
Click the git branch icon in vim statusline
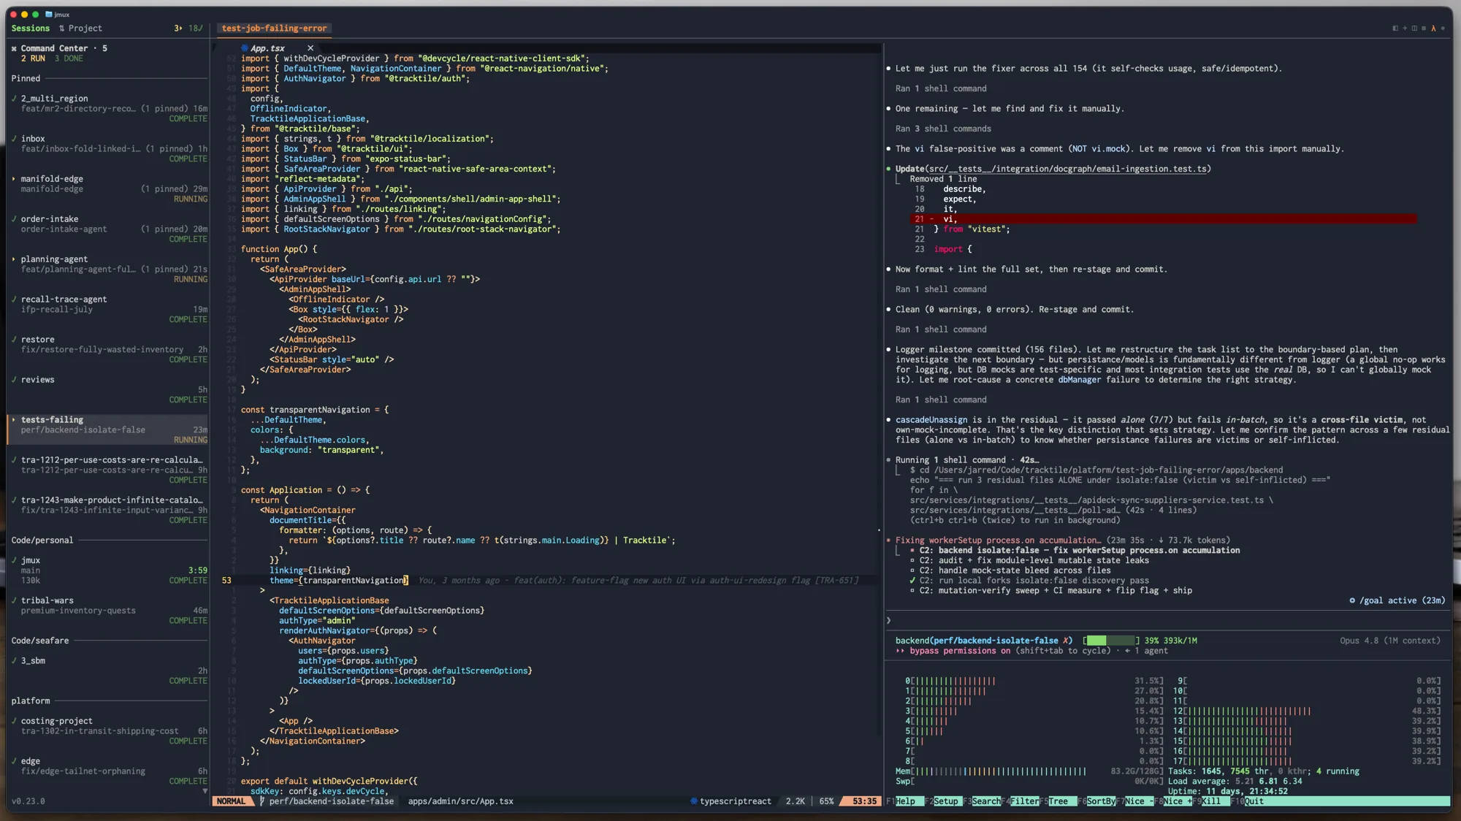[x=262, y=801]
